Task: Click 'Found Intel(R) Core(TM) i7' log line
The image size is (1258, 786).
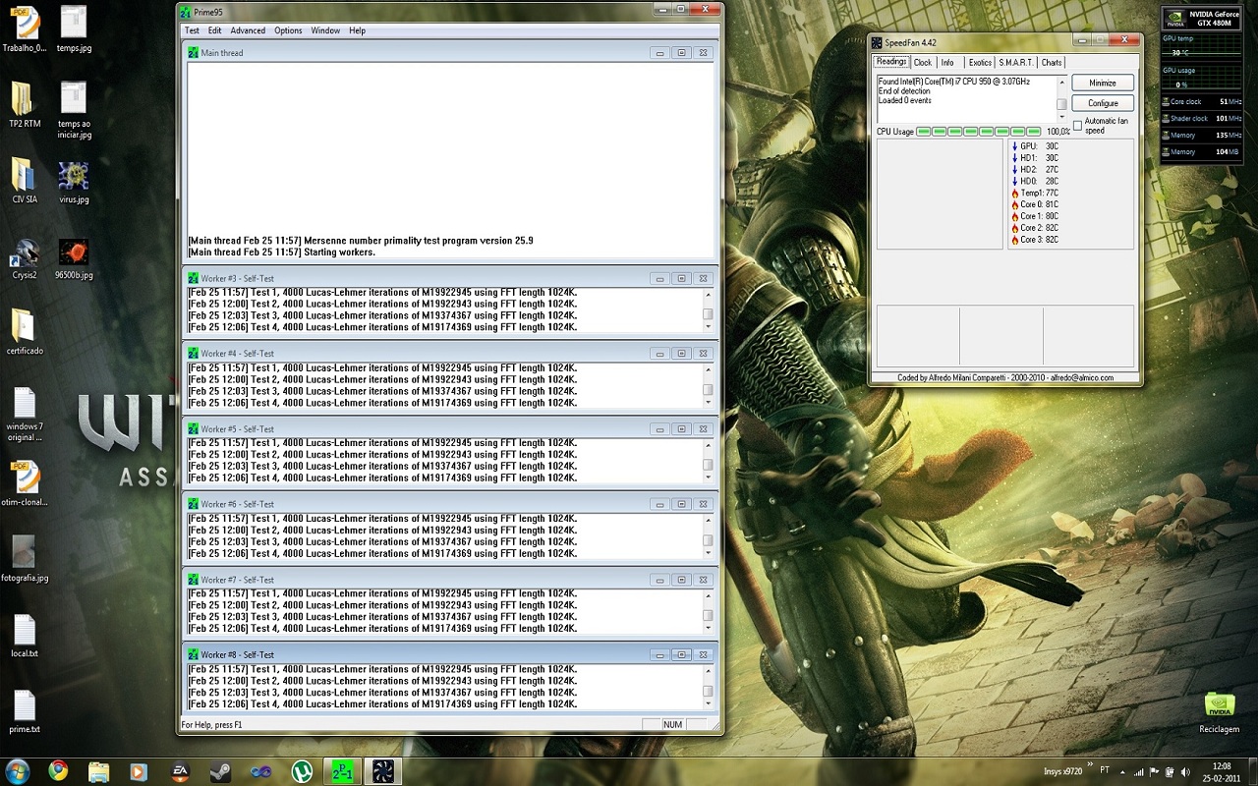Action: coord(953,81)
